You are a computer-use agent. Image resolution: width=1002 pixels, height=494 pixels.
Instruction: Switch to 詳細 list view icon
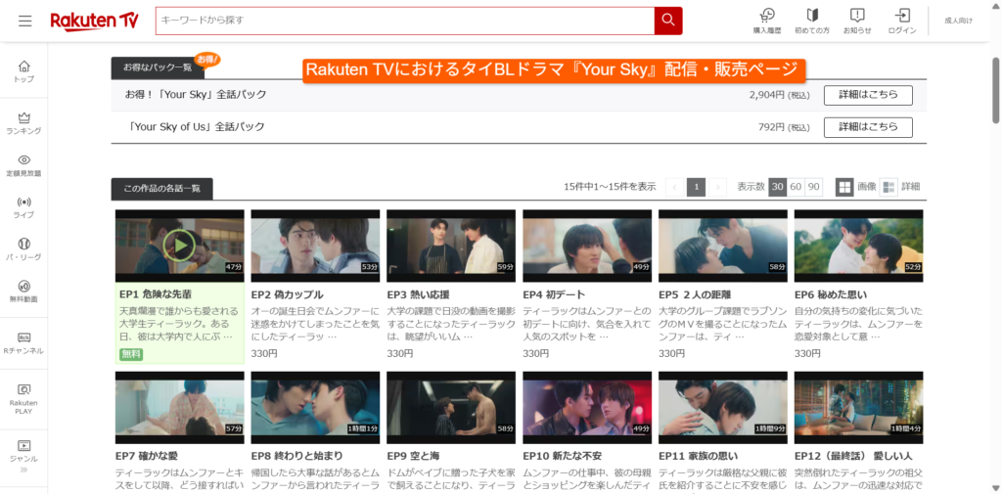click(x=888, y=187)
